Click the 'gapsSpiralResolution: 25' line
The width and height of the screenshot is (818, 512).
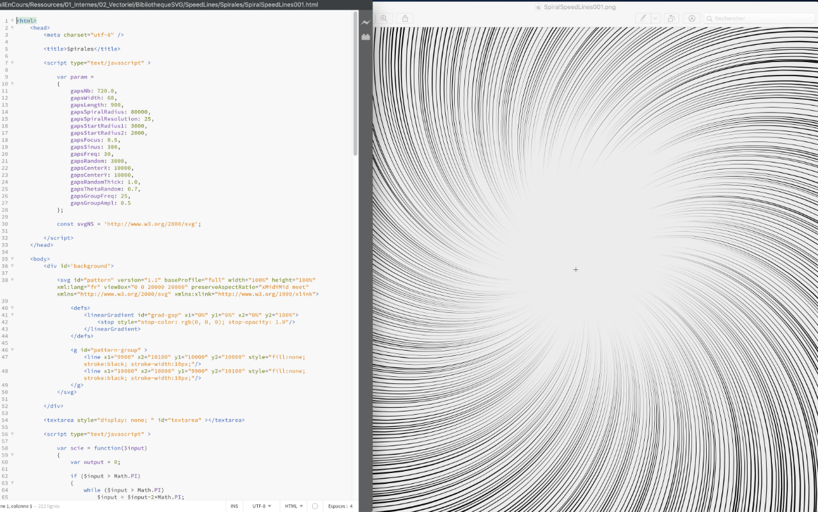click(x=112, y=119)
